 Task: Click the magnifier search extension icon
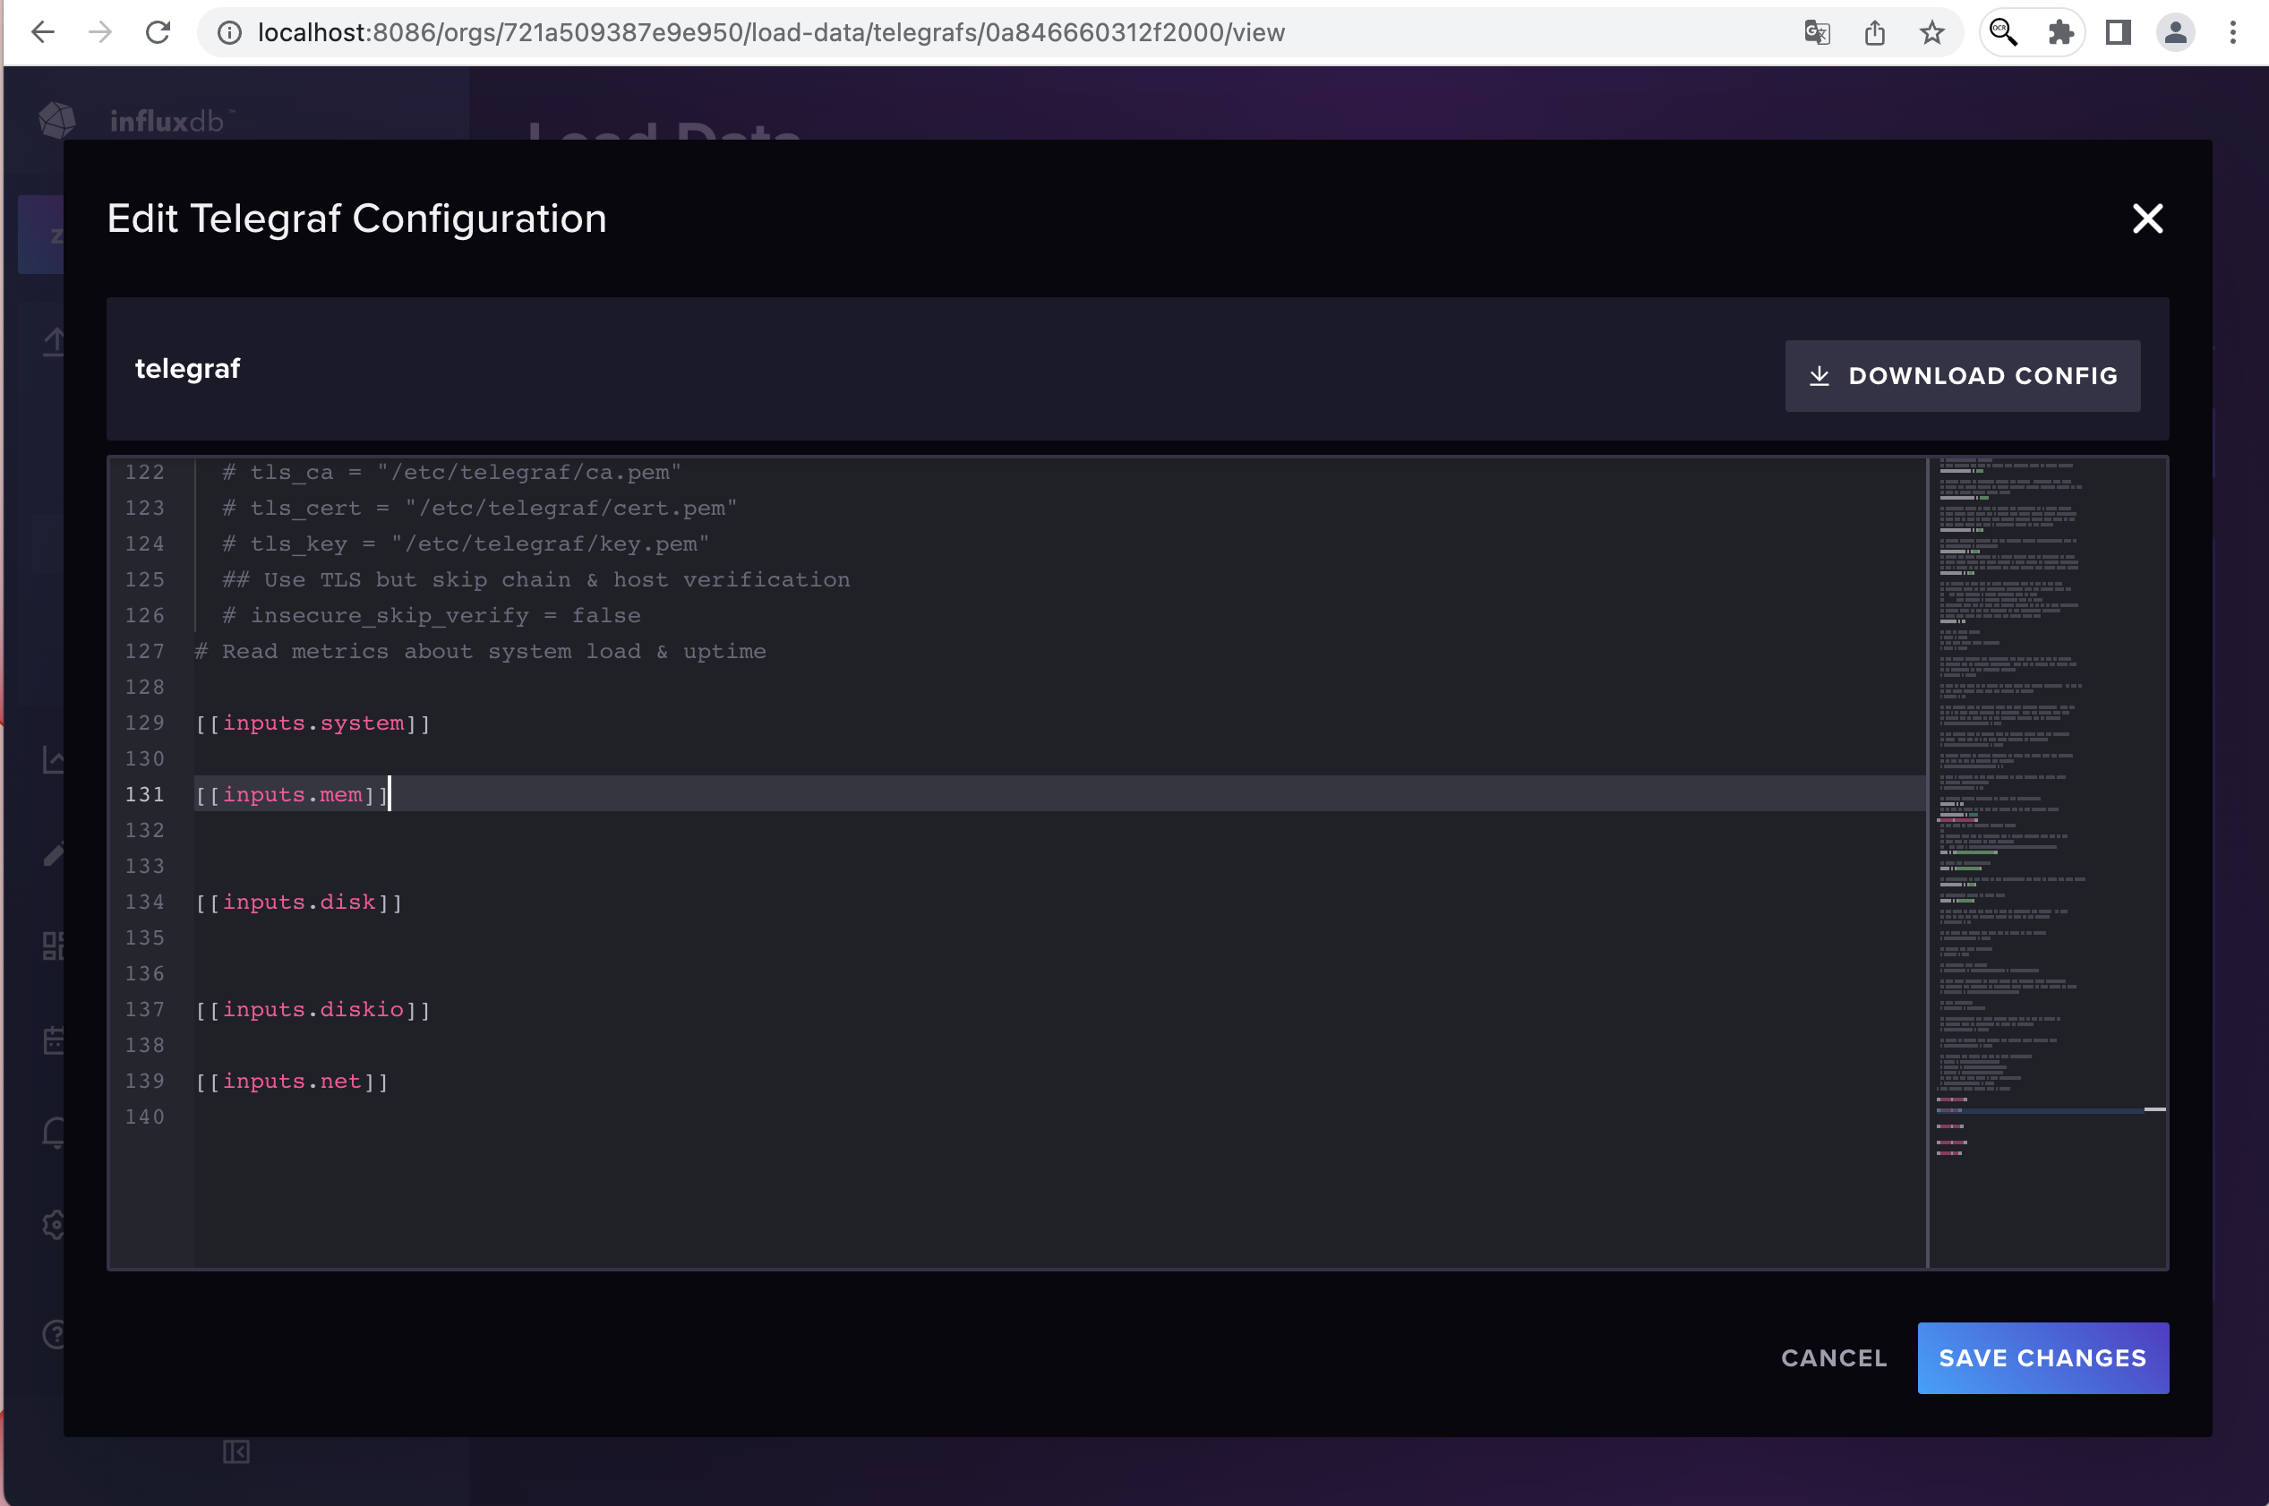tap(2003, 32)
